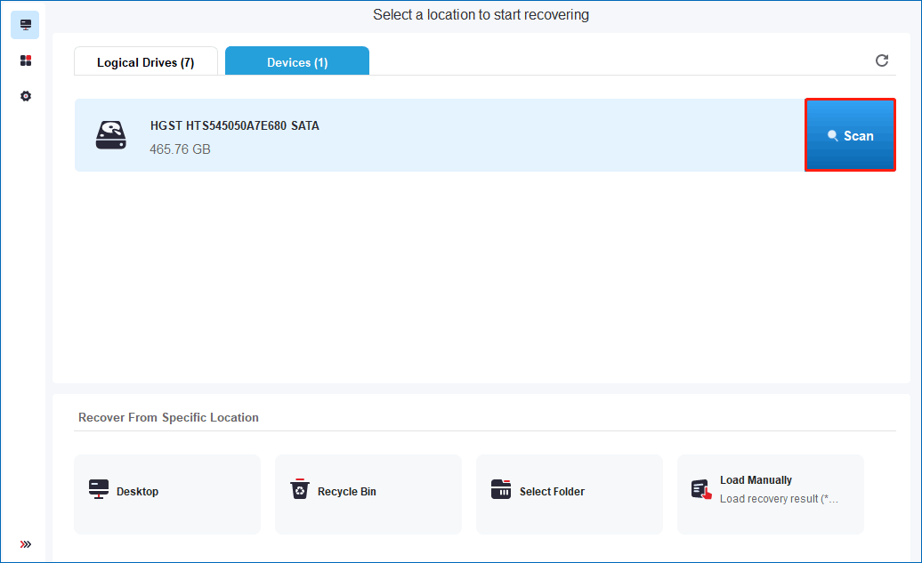Click the Recycle Bin trash icon

[x=300, y=489]
